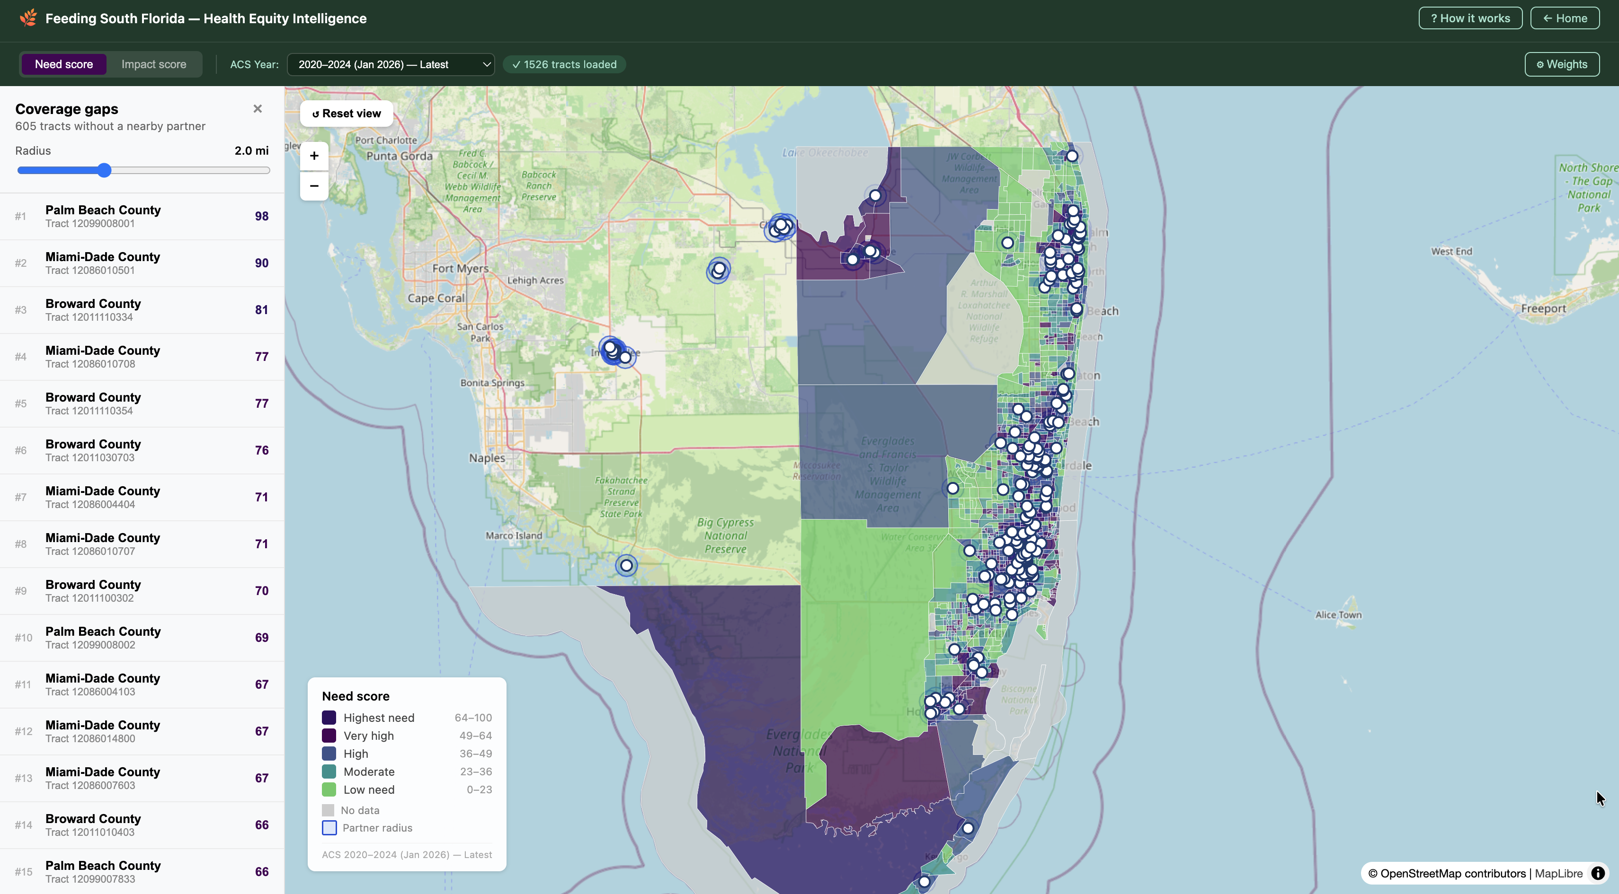The image size is (1619, 894).
Task: Go back Home
Action: (x=1564, y=18)
